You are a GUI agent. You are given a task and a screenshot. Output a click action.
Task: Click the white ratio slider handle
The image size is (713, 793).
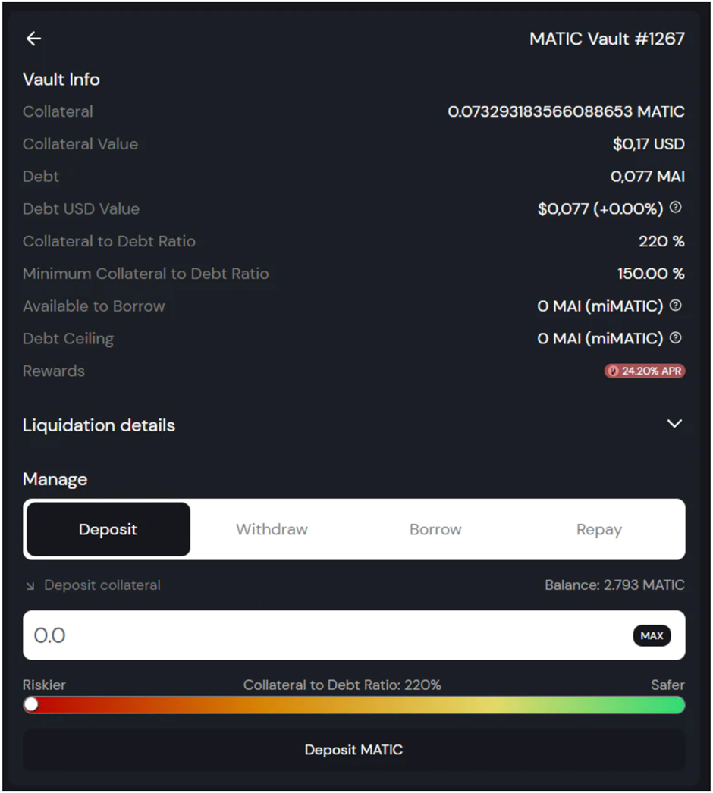(31, 705)
